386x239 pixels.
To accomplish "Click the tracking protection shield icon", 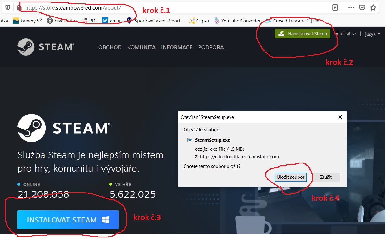I will click(8, 7).
